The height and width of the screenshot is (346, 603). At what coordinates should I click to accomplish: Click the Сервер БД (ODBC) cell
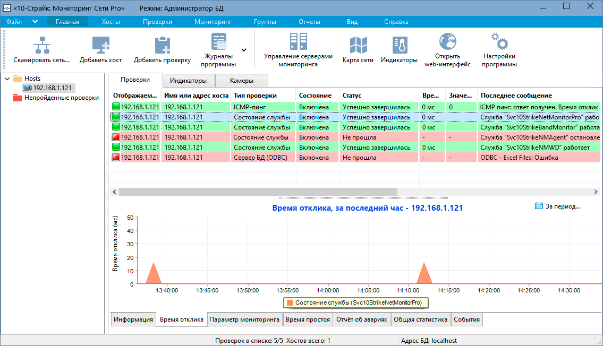click(x=263, y=157)
